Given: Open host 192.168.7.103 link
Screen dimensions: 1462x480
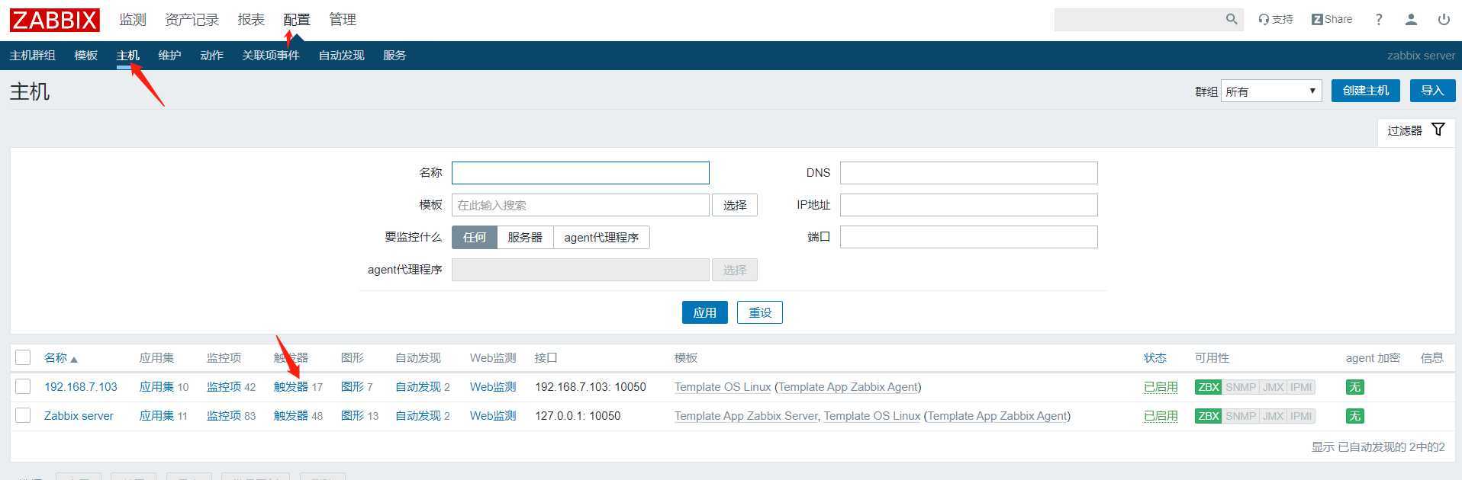Looking at the screenshot, I should [81, 386].
